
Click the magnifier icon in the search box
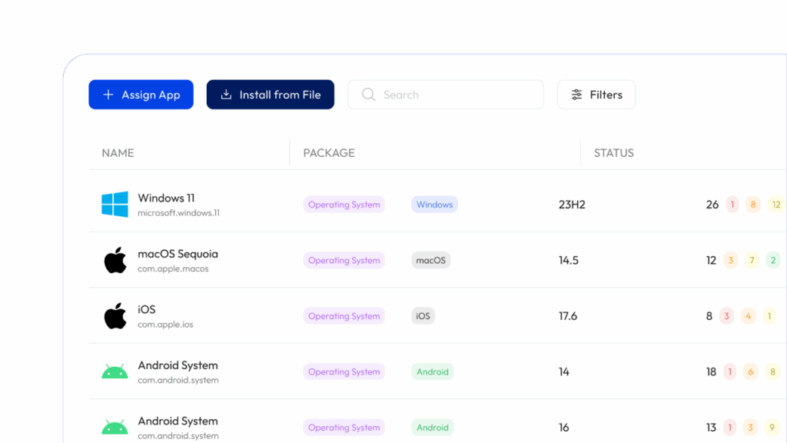click(369, 95)
